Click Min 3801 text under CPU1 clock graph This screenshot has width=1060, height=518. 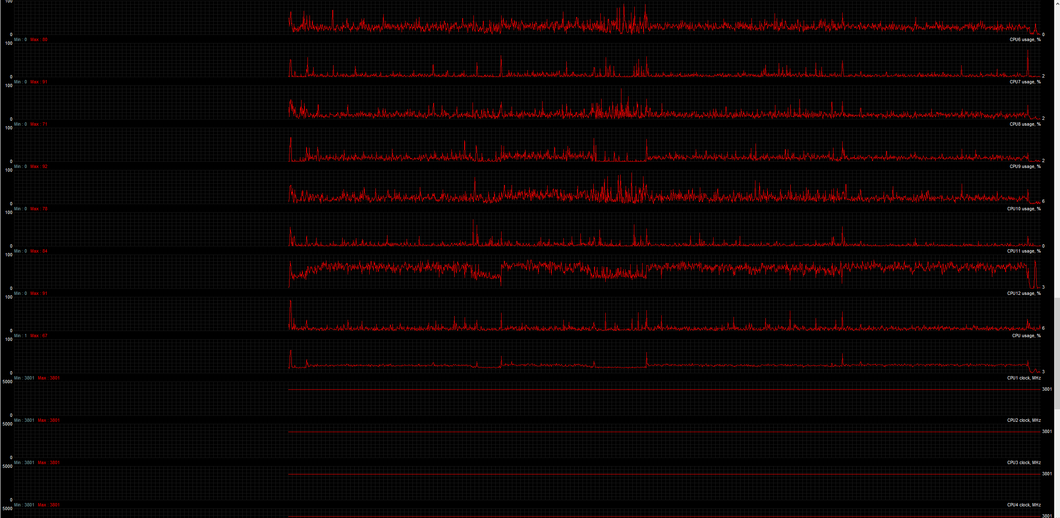tap(24, 421)
